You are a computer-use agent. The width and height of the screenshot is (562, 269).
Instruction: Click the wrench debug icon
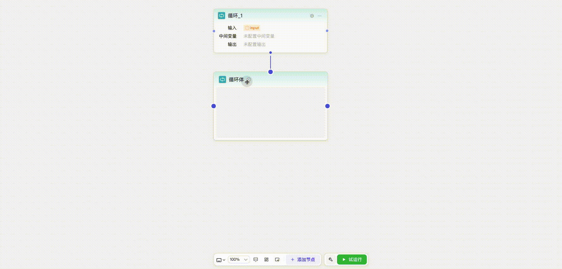331,260
